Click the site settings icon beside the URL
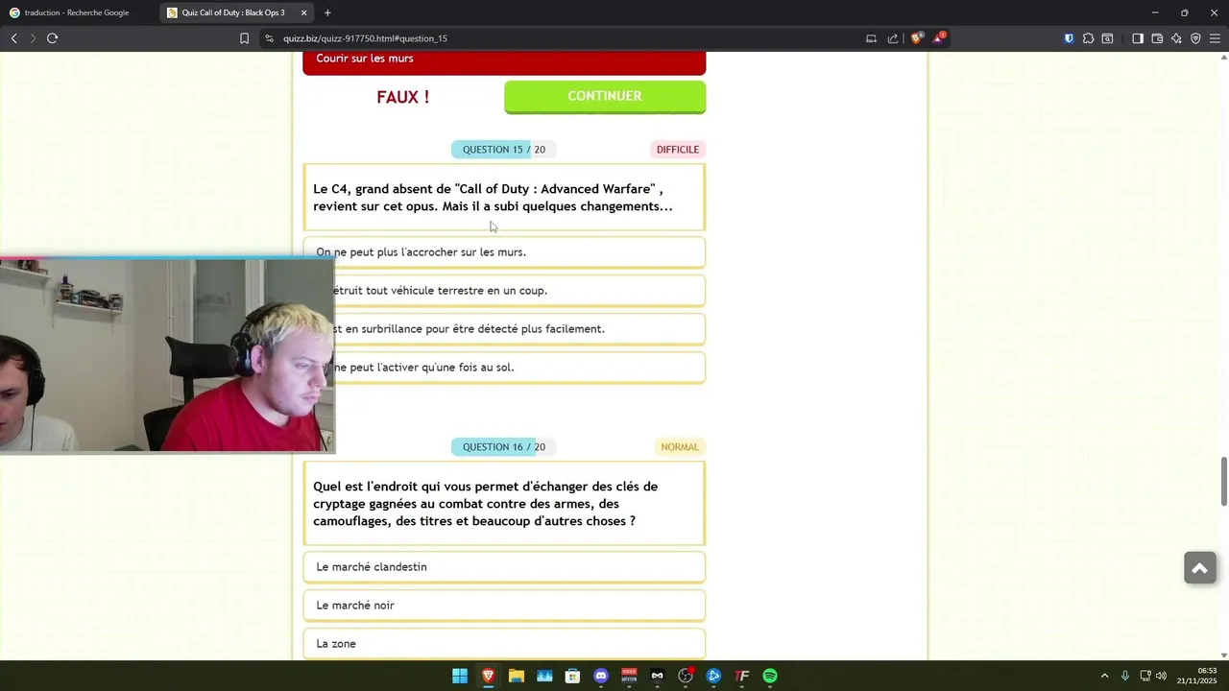 [270, 38]
